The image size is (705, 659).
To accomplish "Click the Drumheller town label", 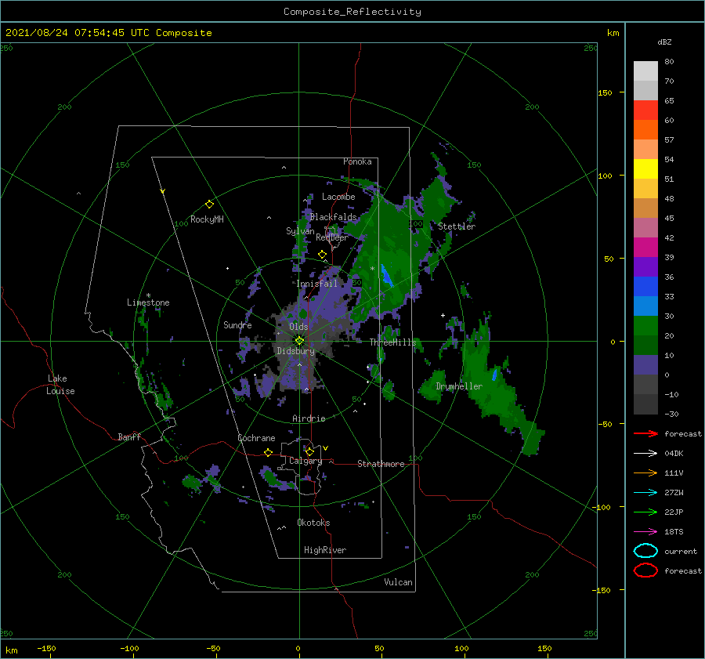I will [459, 386].
